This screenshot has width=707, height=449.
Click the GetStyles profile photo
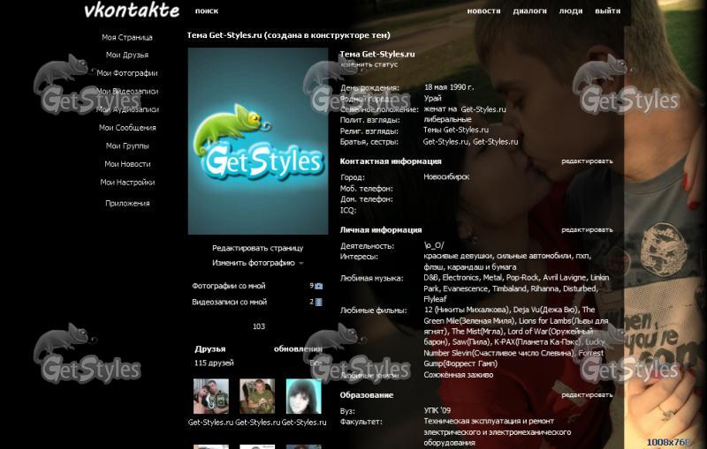point(258,141)
